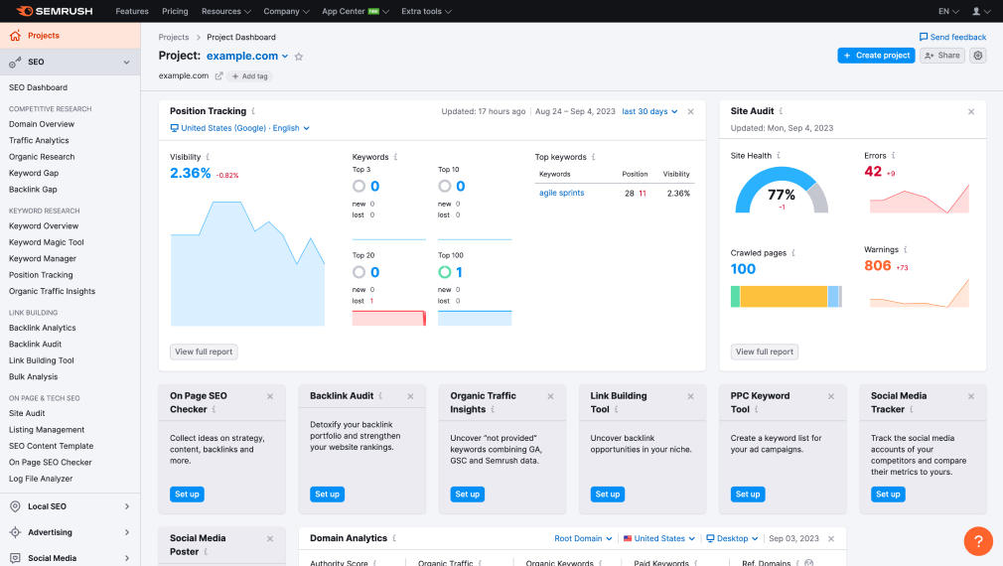Open example.com external link icon
This screenshot has height=566, width=1003.
(x=218, y=75)
